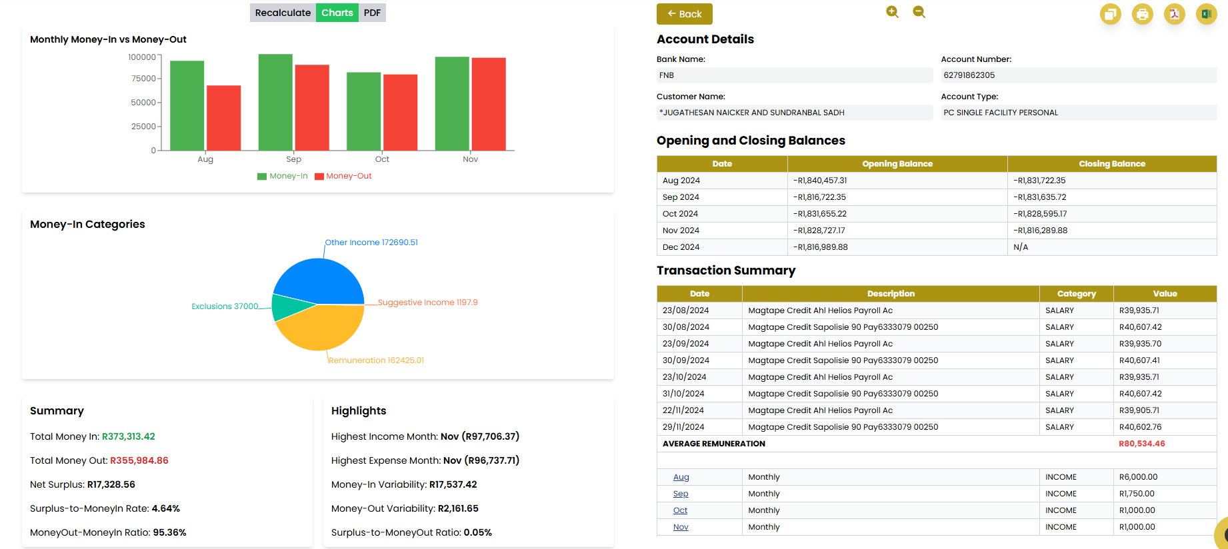The height and width of the screenshot is (549, 1228).
Task: Go back using the Back button
Action: (x=684, y=14)
